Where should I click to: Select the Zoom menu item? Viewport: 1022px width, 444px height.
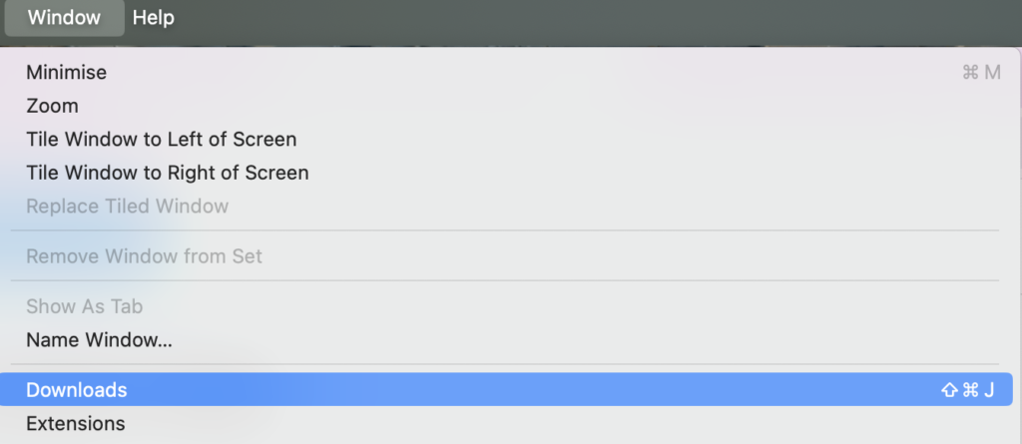52,106
